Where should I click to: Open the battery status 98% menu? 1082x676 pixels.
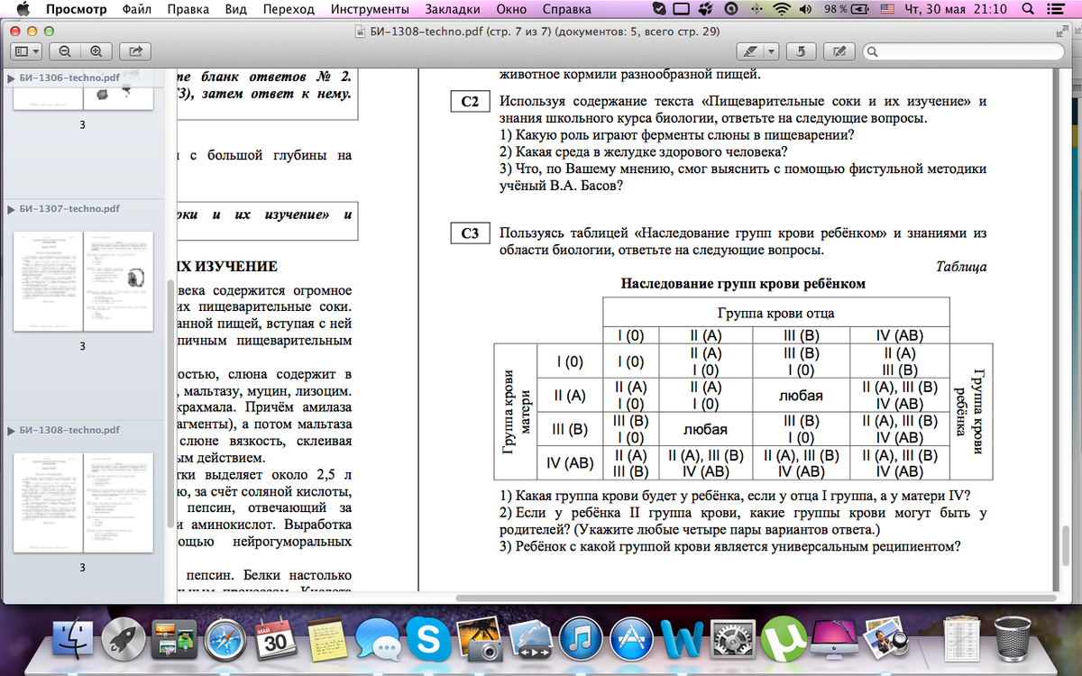(847, 9)
